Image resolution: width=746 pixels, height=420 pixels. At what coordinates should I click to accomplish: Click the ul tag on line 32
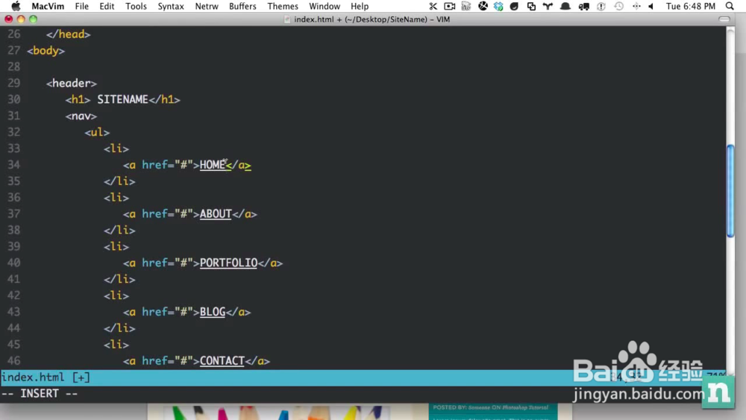click(x=97, y=132)
